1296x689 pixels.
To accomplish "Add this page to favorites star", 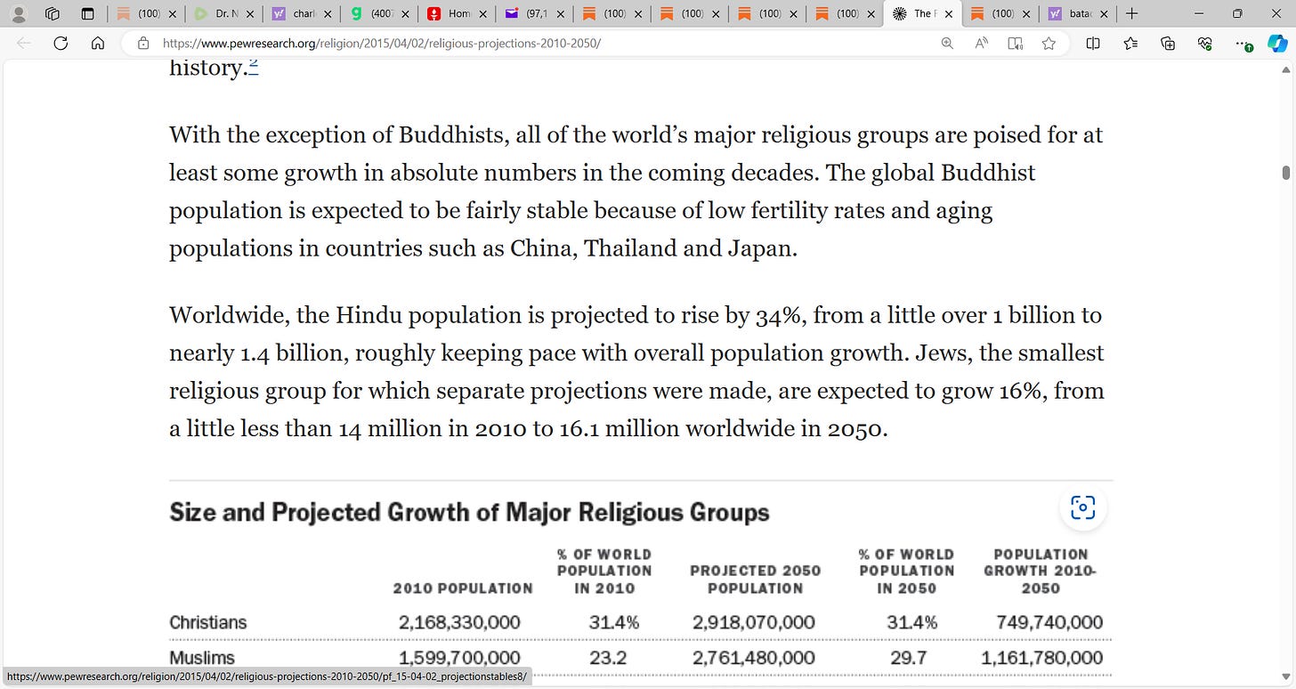I will pos(1049,43).
